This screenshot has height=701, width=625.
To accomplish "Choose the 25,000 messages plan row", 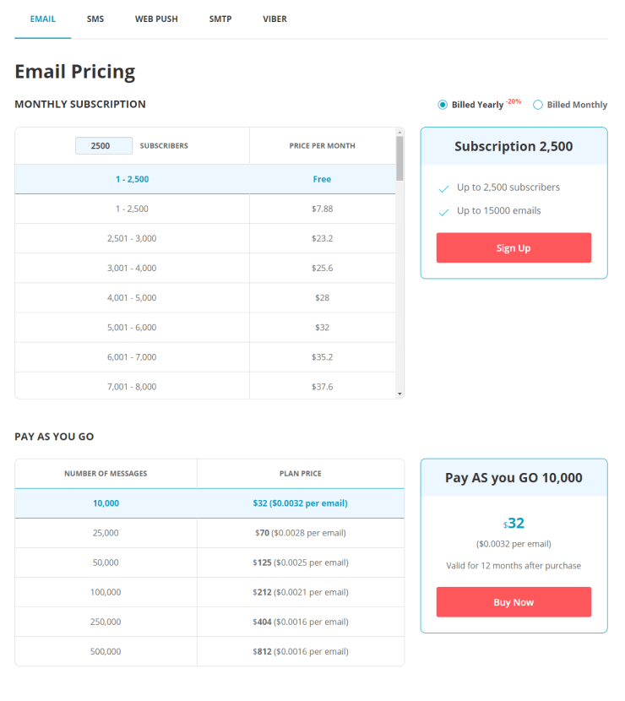I will 209,533.
